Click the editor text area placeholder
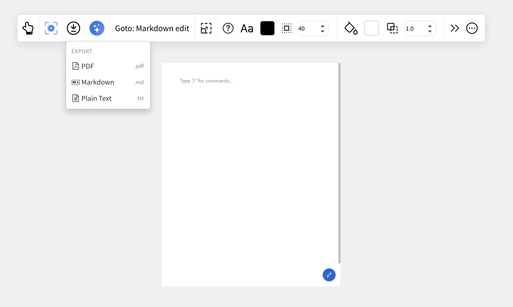This screenshot has height=307, width=513. pyautogui.click(x=207, y=81)
